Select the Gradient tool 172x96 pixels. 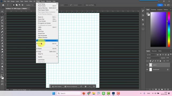point(2,46)
